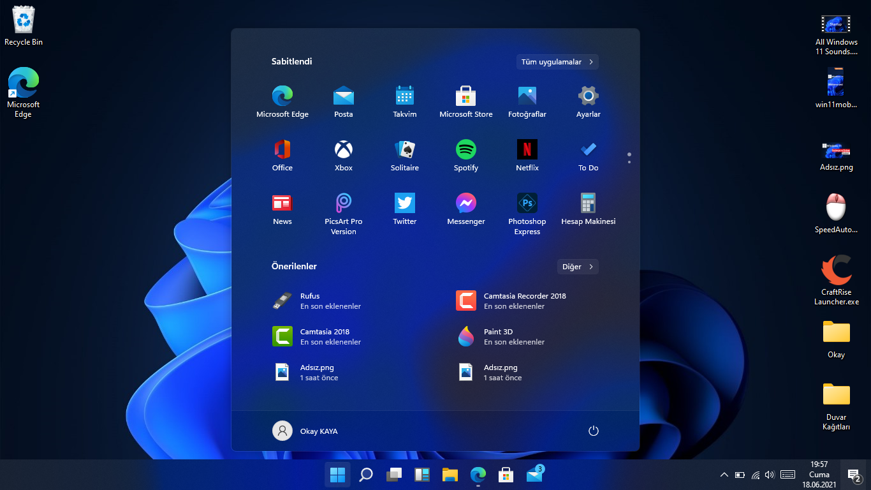Select the CraftRise Launcher.exe desktop icon

pyautogui.click(x=837, y=280)
